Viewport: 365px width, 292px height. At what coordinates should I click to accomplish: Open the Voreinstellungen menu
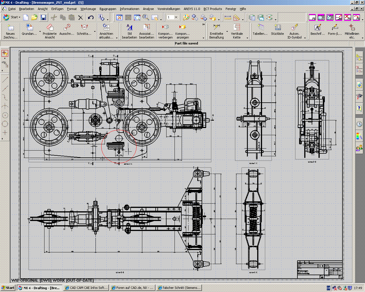(169, 9)
